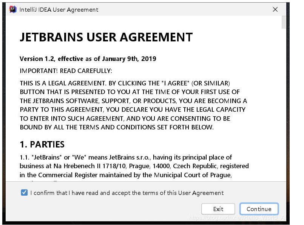Click the checkbox label I confirm that I have read
The width and height of the screenshot is (304, 225).
pyautogui.click(x=127, y=193)
